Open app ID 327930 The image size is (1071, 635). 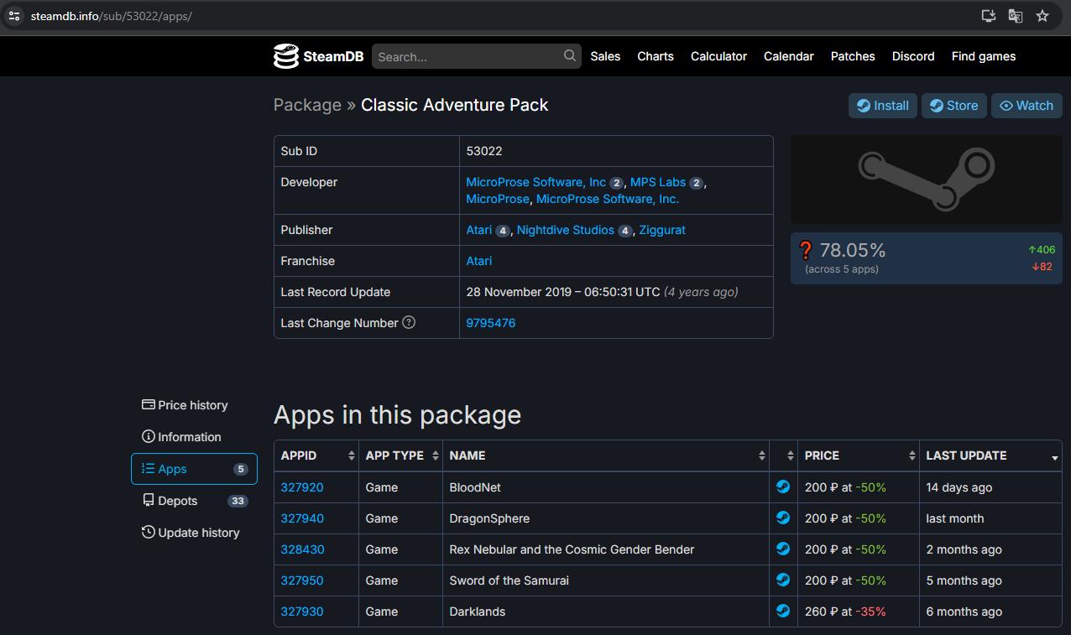coord(302,612)
